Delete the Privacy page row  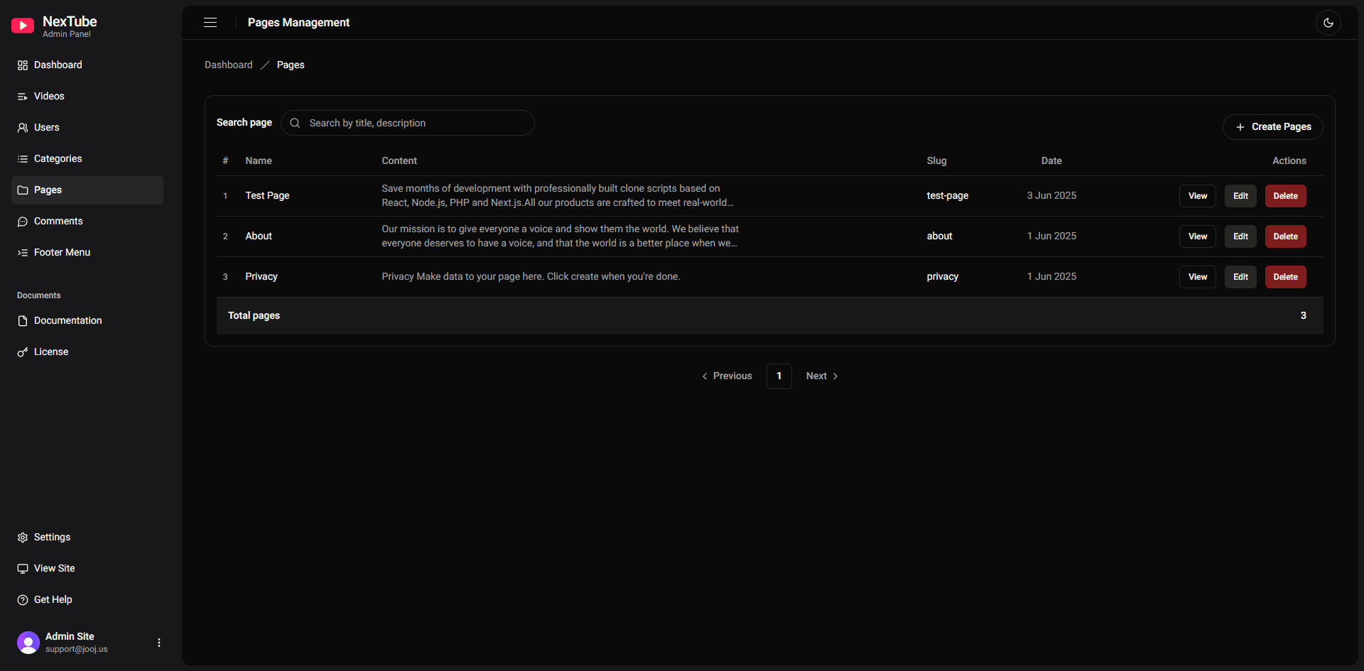coord(1285,277)
